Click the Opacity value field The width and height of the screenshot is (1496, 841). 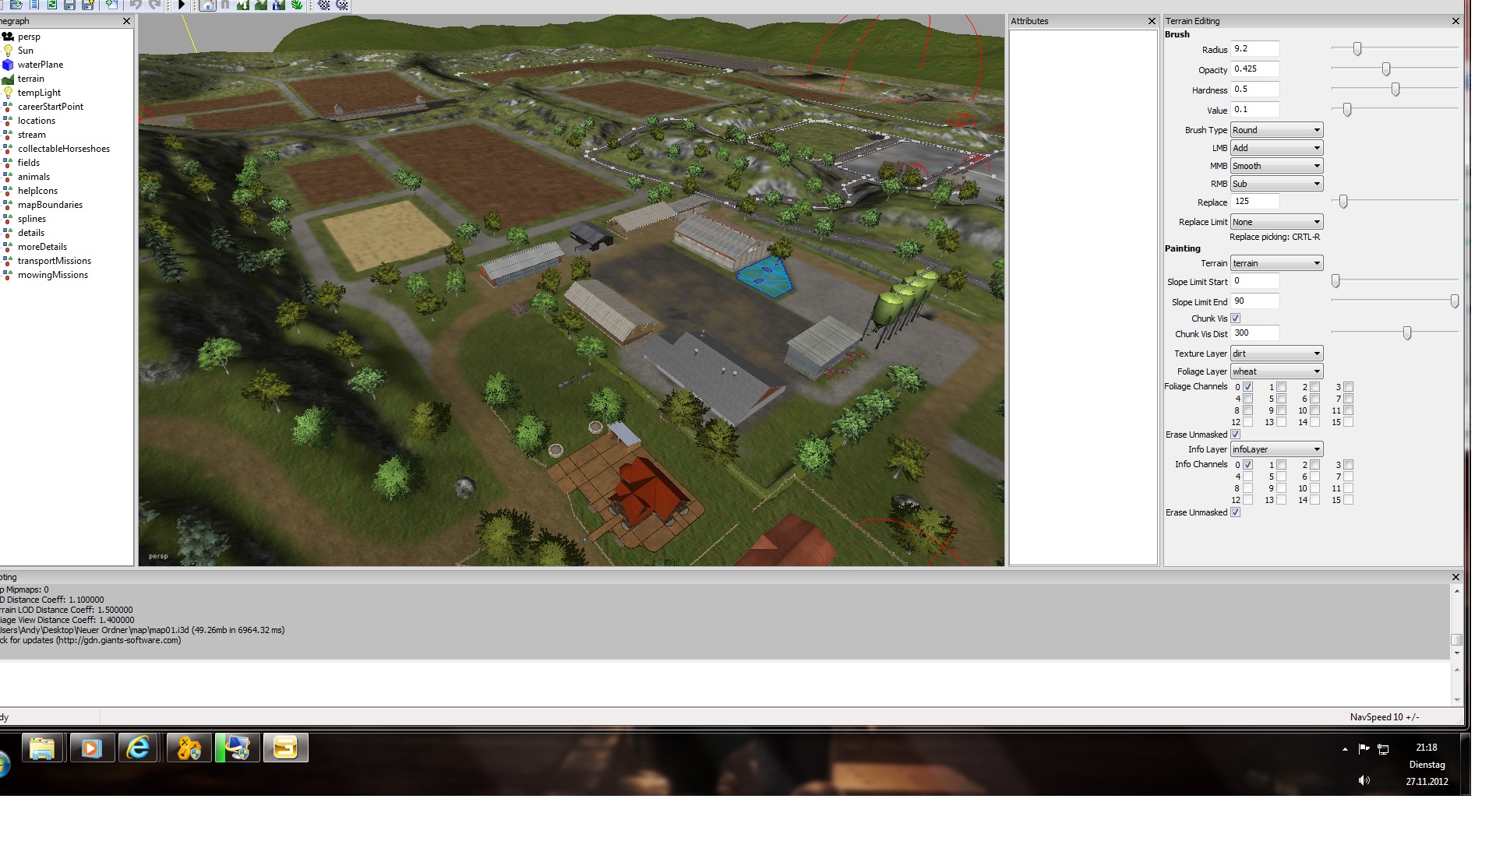tap(1254, 69)
